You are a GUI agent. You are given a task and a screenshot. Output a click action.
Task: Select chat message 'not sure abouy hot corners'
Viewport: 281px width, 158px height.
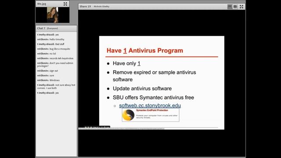56,86
